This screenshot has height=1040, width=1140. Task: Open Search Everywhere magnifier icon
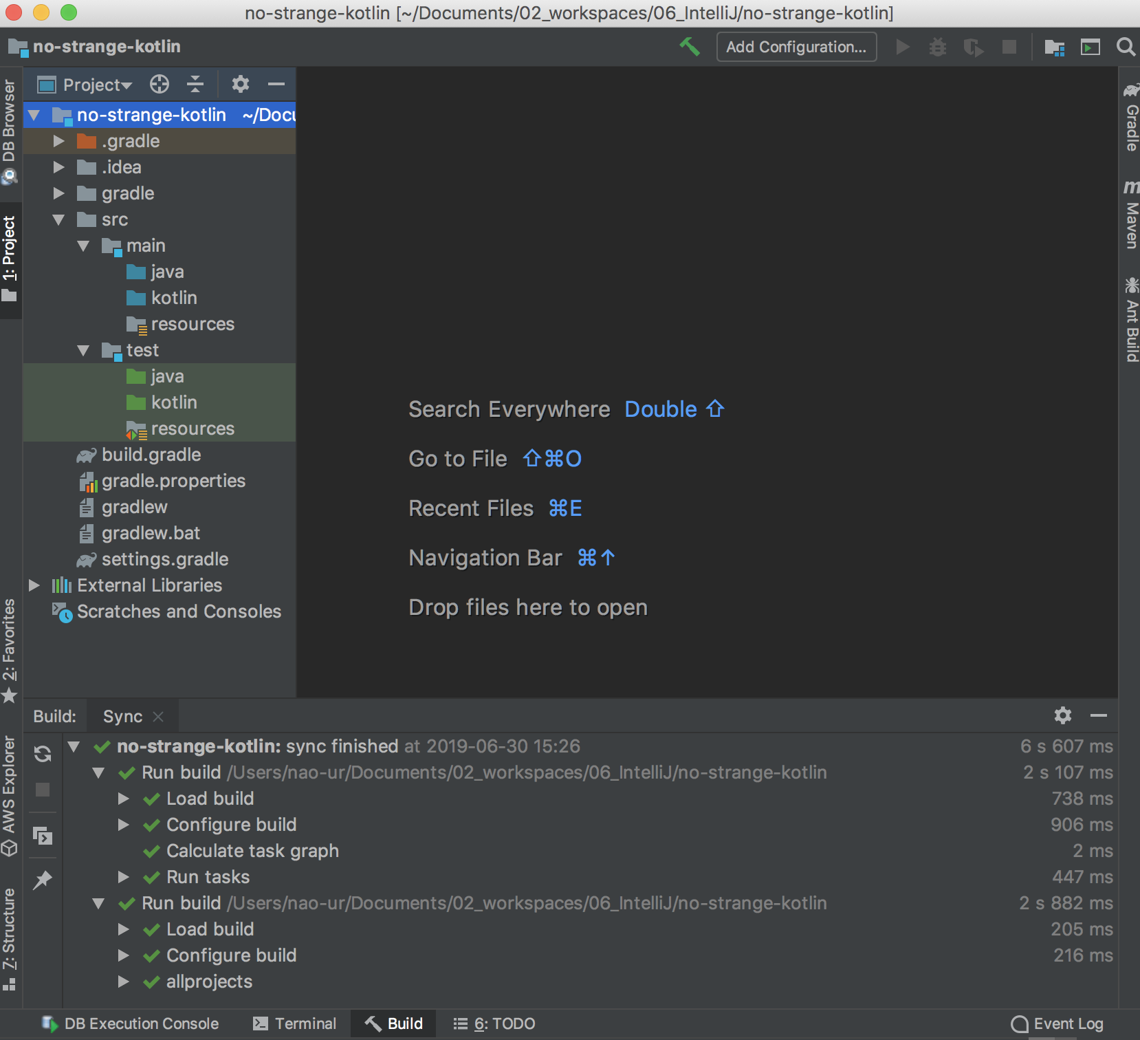[1126, 47]
